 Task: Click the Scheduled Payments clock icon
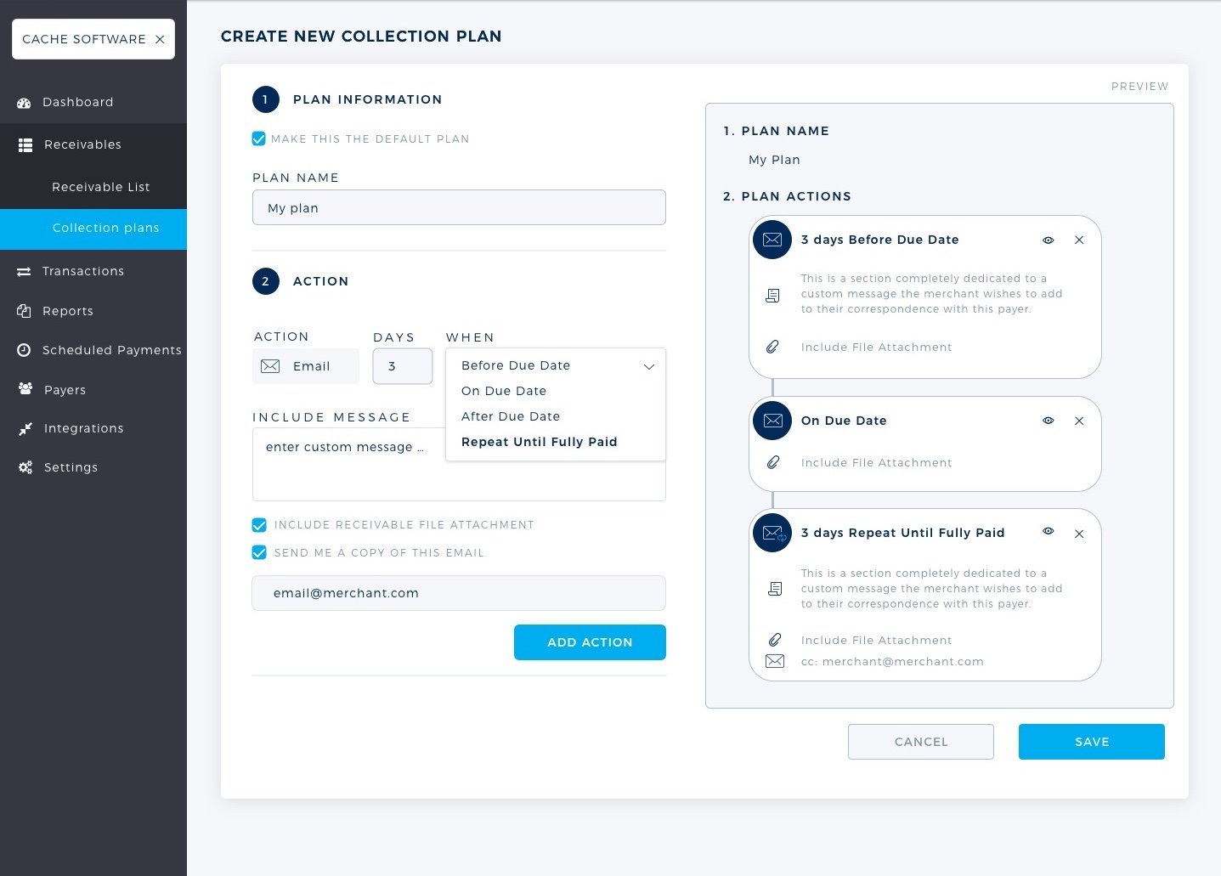(24, 350)
